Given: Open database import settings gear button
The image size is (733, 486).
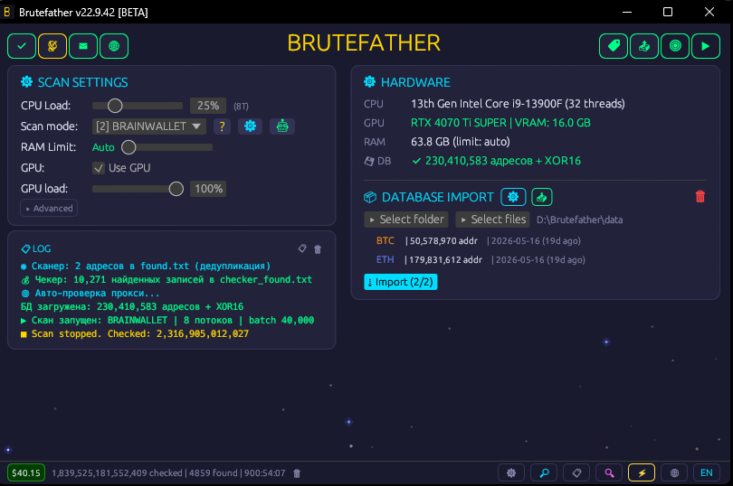Looking at the screenshot, I should [513, 197].
